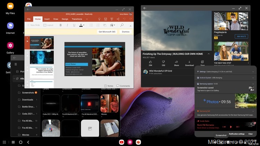Open Notification settings
The height and width of the screenshot is (146, 260).
pos(237,134)
